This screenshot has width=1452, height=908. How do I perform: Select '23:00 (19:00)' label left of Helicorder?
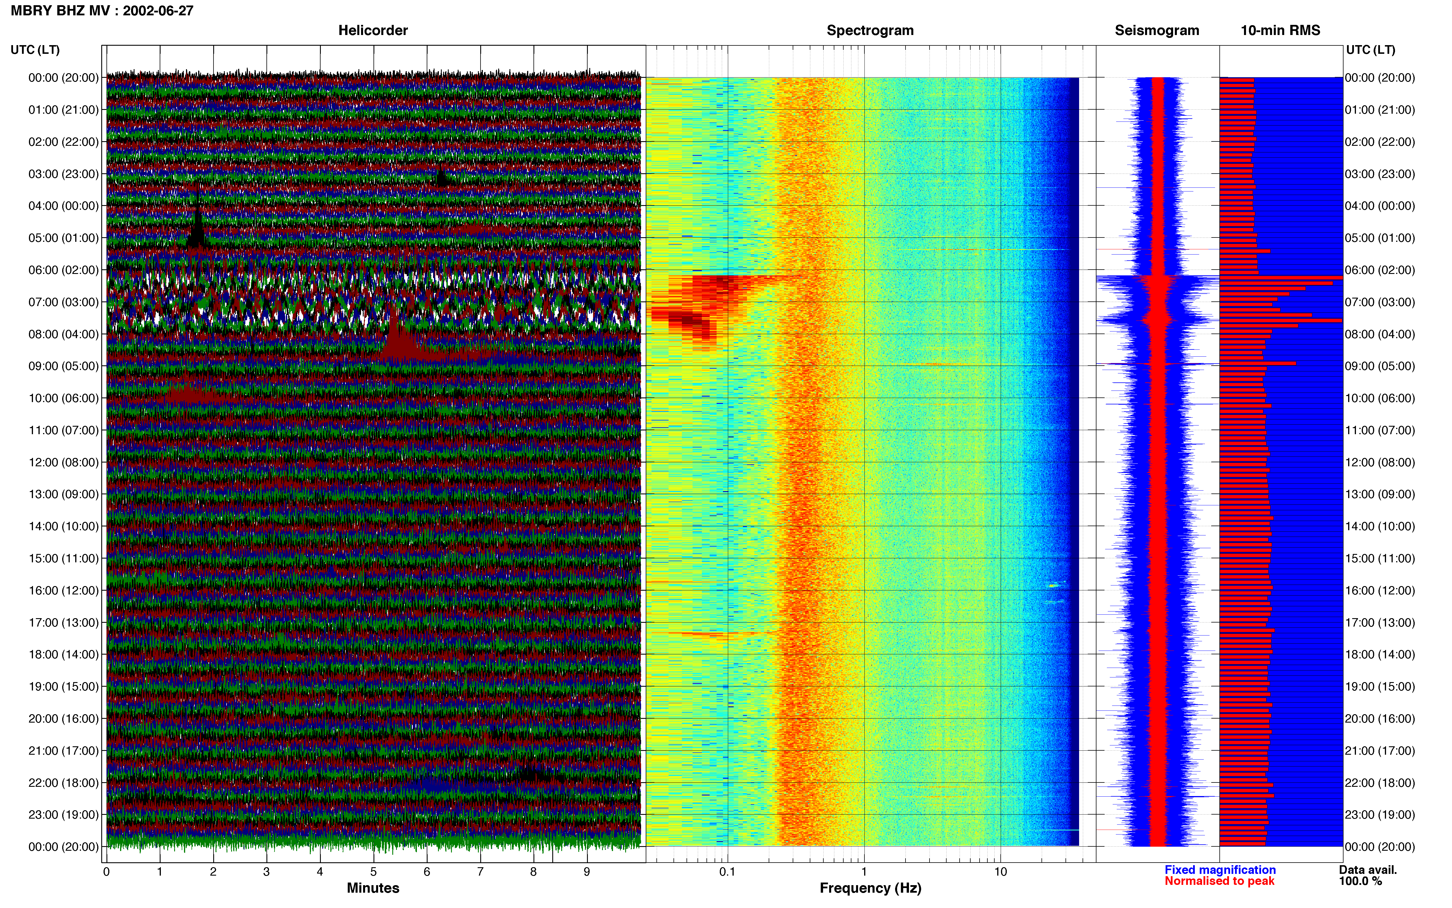tap(64, 815)
